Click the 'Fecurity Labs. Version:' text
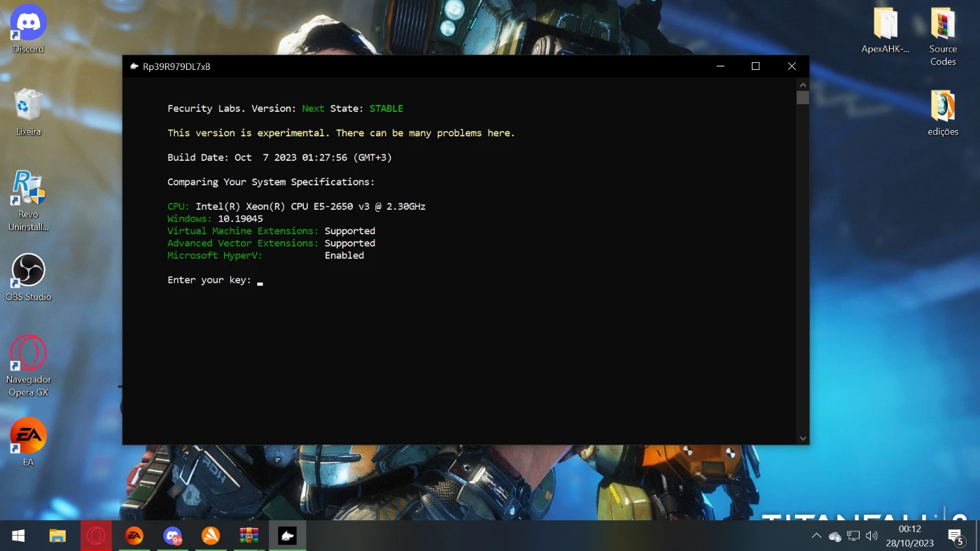This screenshot has height=551, width=980. tap(232, 108)
